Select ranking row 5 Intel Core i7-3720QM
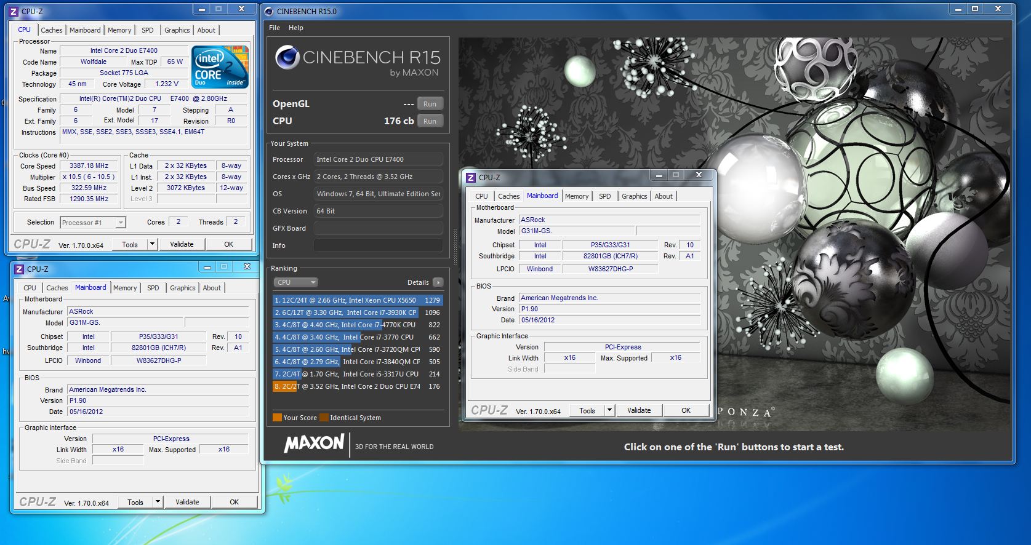The width and height of the screenshot is (1031, 545). (x=358, y=349)
